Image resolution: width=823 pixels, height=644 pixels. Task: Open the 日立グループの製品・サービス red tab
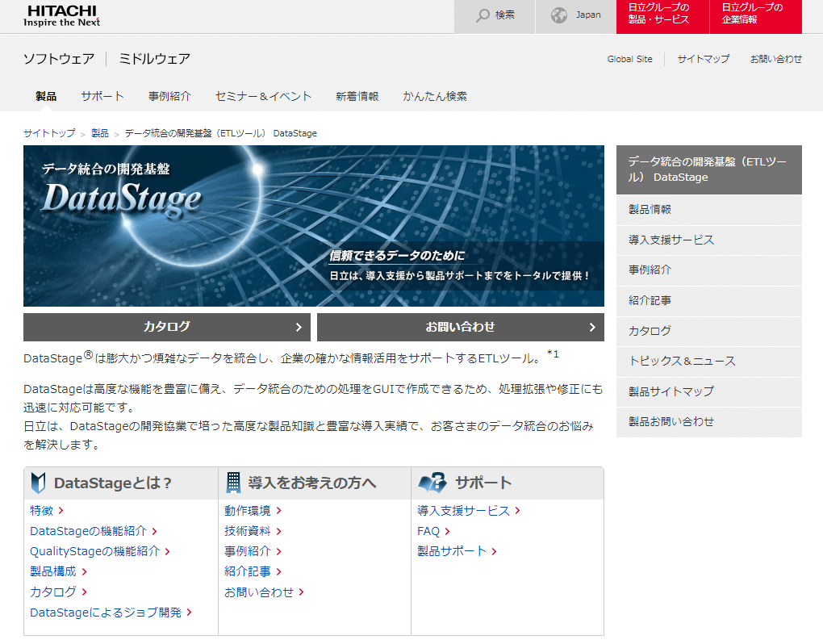662,17
